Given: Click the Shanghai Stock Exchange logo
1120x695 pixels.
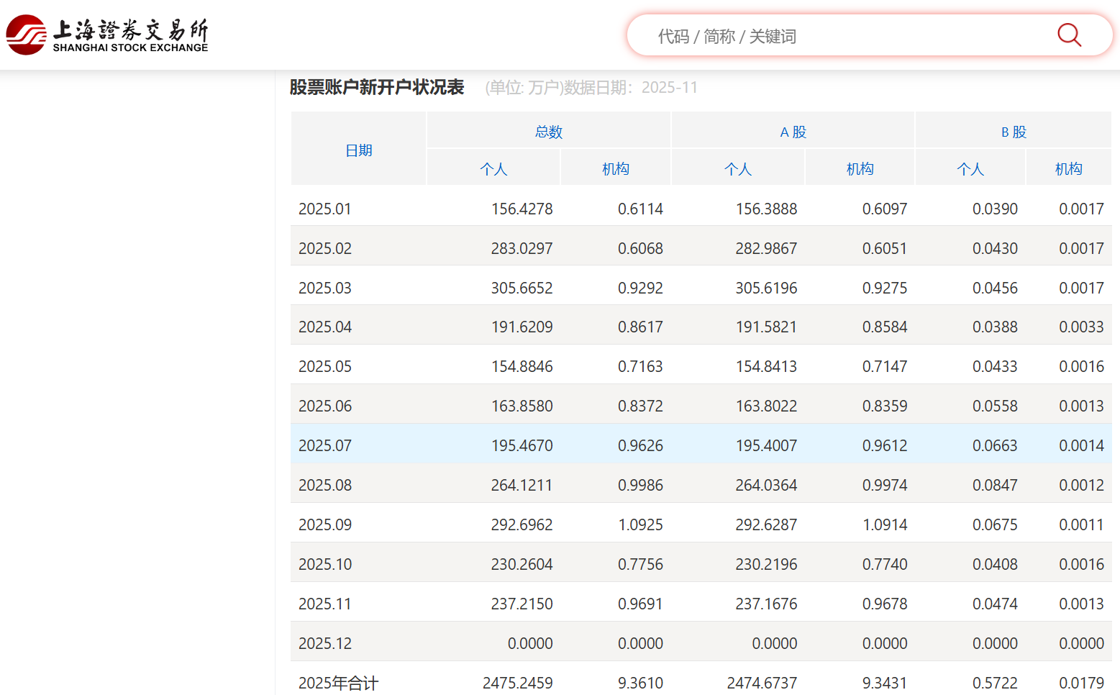Looking at the screenshot, I should (107, 35).
